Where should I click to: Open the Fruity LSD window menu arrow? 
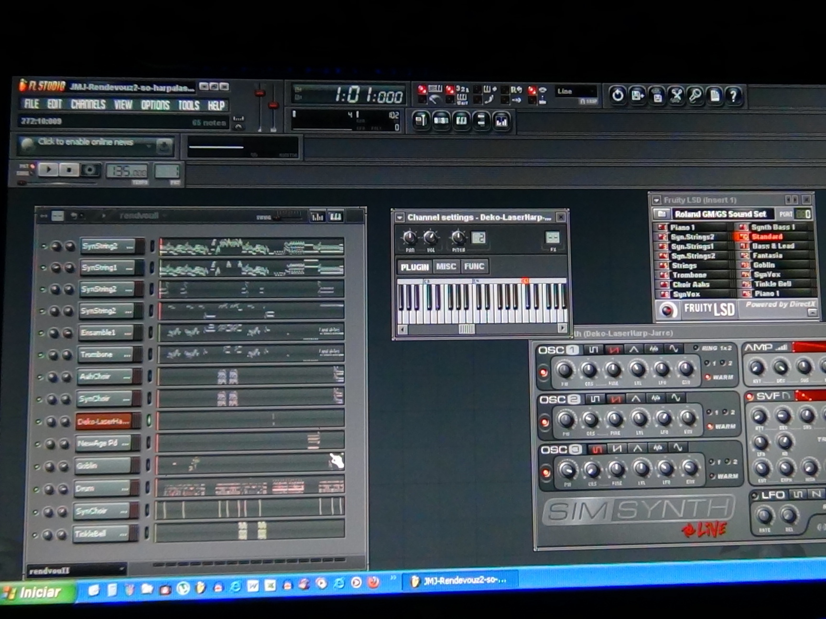click(656, 200)
